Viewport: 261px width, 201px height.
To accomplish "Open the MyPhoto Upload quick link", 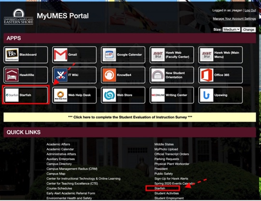I will click(x=166, y=149).
